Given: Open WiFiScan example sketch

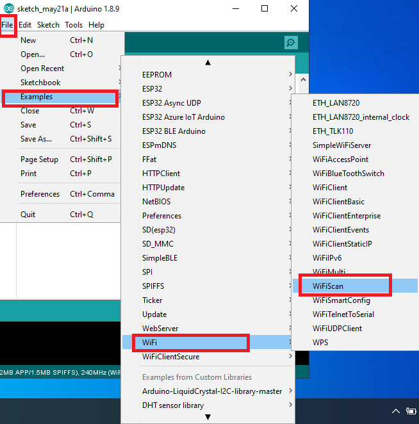Looking at the screenshot, I should [356, 286].
